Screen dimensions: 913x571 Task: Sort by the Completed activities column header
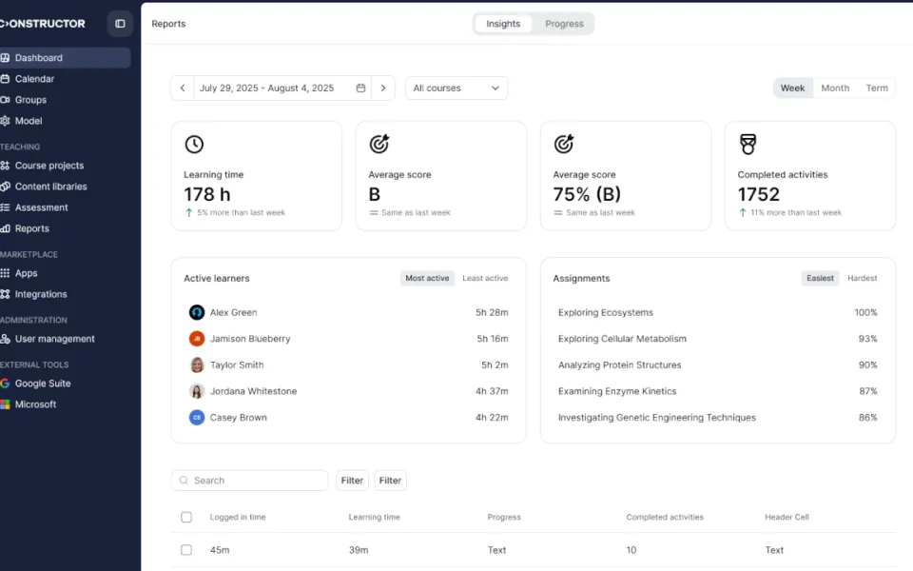[665, 518]
